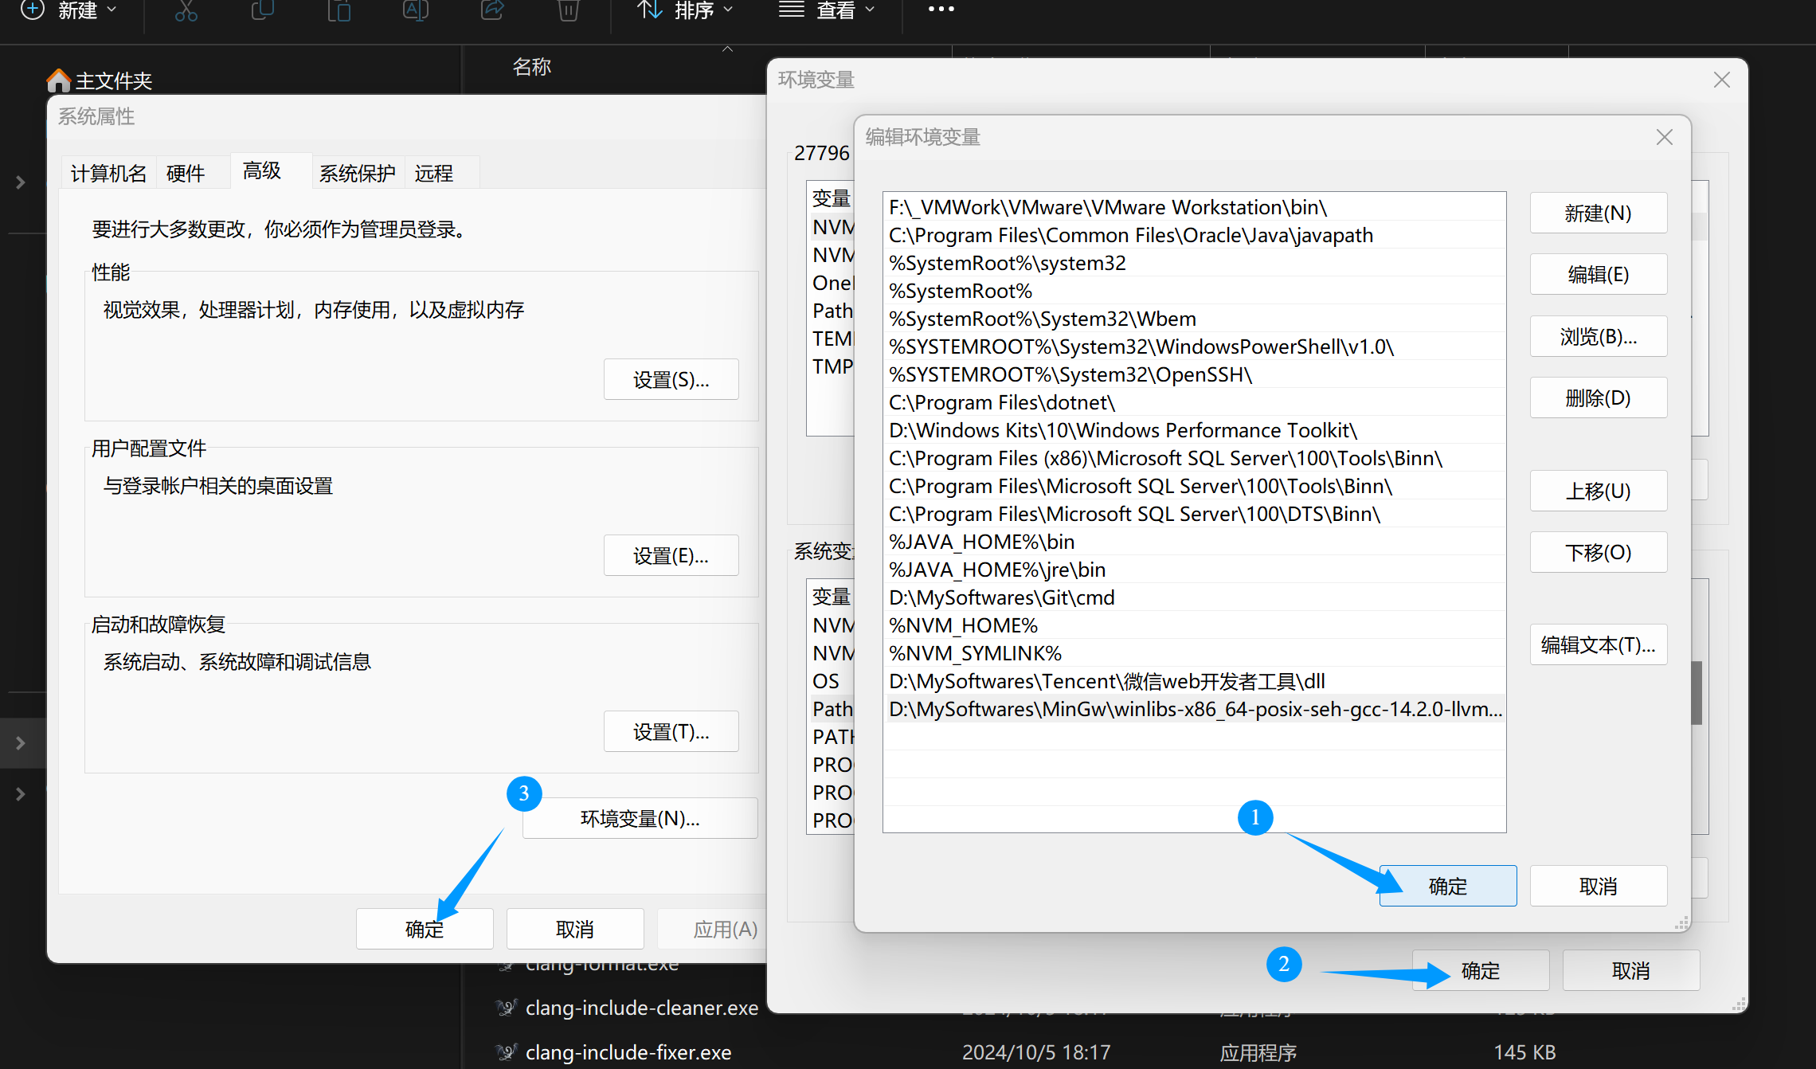Select OS row in system variables list
Viewport: 1816px width, 1069px height.
click(831, 681)
